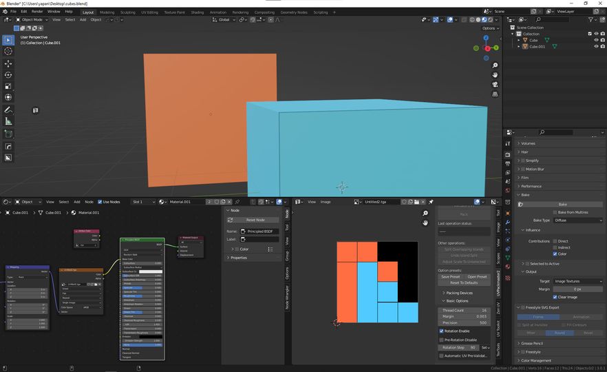The height and width of the screenshot is (372, 607).
Task: Select the Annotate tool
Action: pos(8,110)
